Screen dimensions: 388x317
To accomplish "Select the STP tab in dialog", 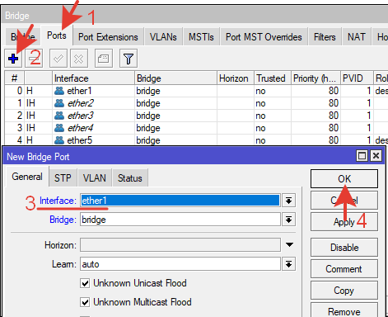I will pos(63,178).
